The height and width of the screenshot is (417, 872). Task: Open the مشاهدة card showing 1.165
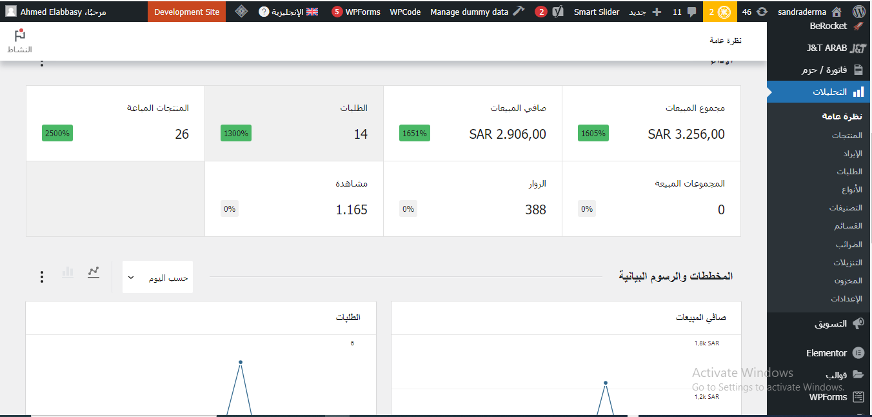(x=294, y=199)
